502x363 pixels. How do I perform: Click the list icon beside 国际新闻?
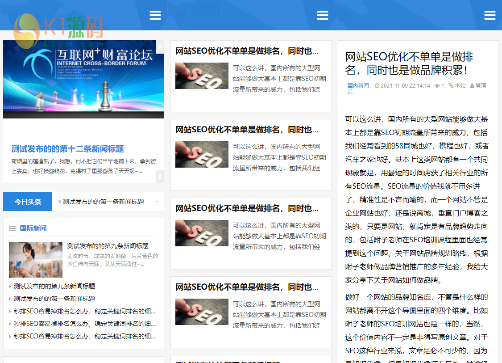[12, 228]
